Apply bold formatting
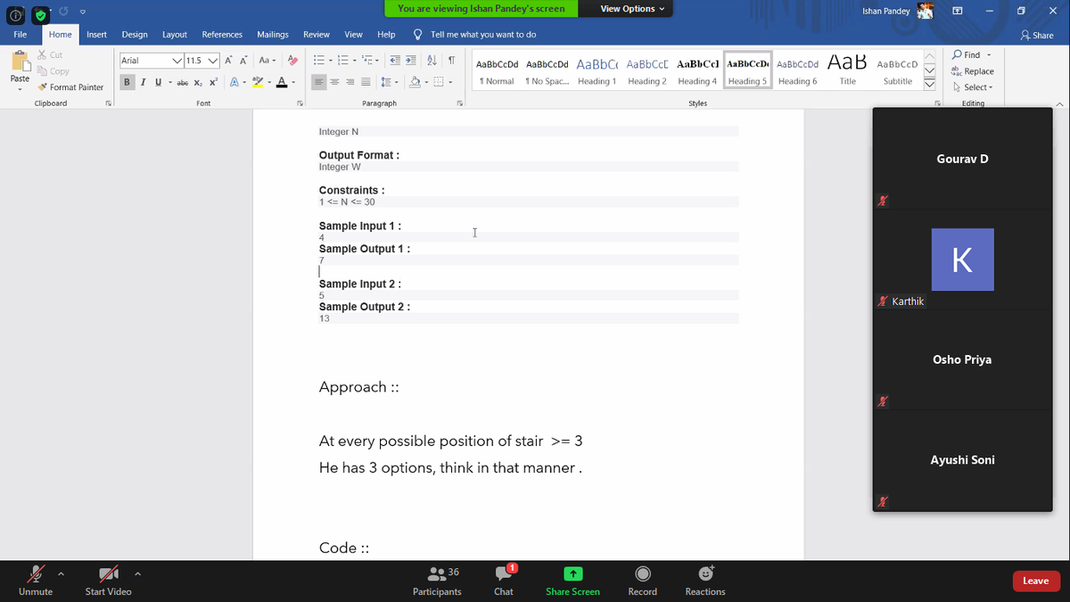The height and width of the screenshot is (602, 1070). coord(126,81)
